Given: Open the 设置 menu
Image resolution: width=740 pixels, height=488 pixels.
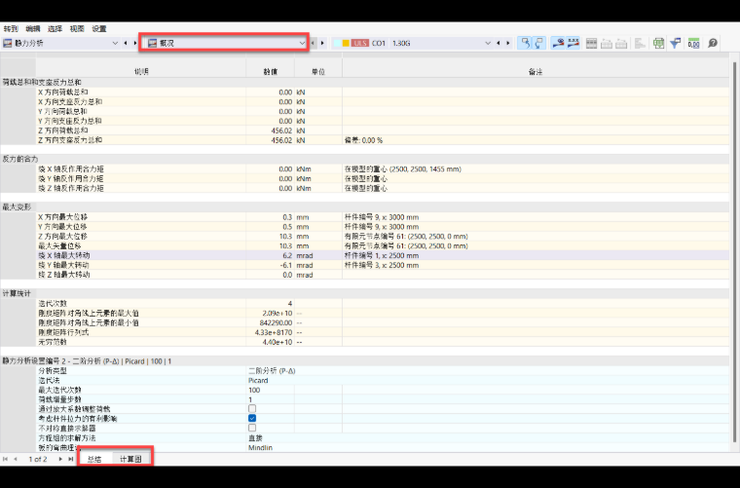Looking at the screenshot, I should point(99,29).
